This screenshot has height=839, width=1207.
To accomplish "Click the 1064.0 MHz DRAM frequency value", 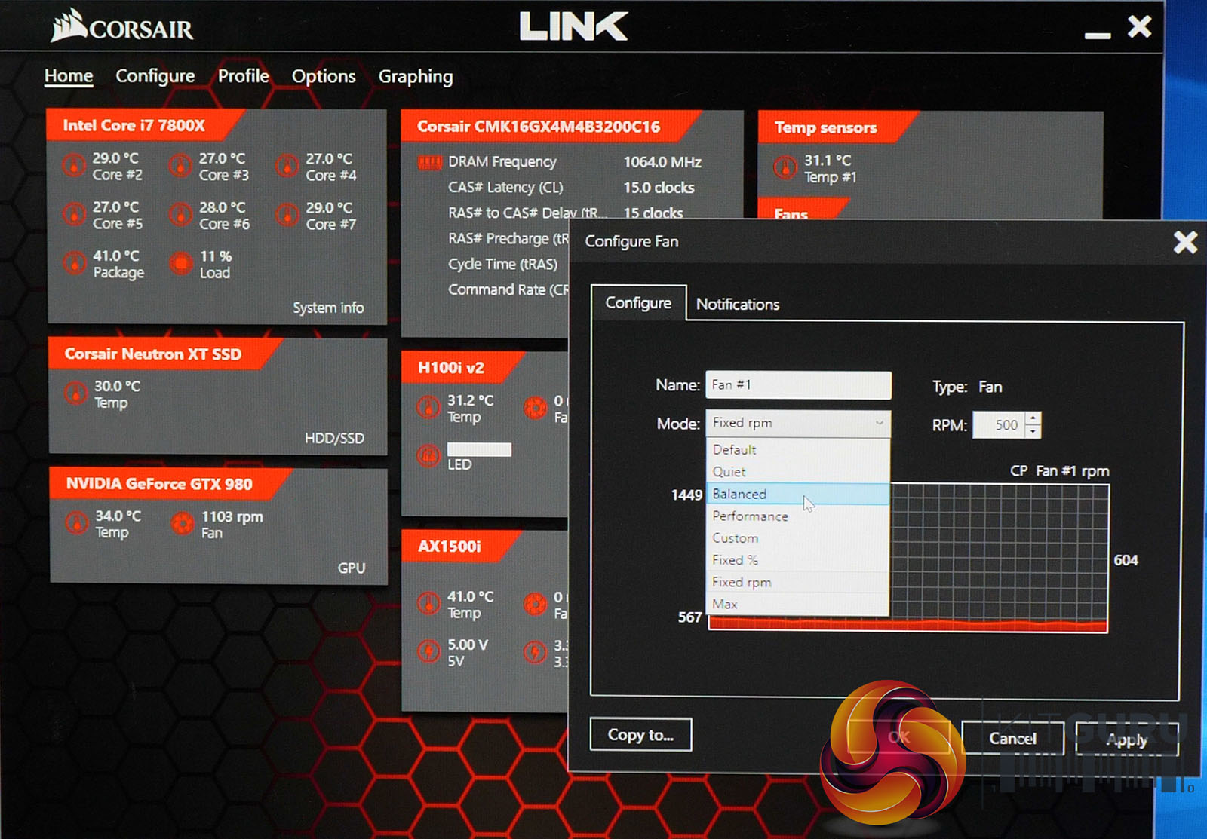I will click(662, 162).
